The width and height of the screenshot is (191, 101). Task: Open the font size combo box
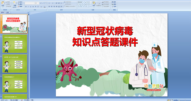point(37,3)
